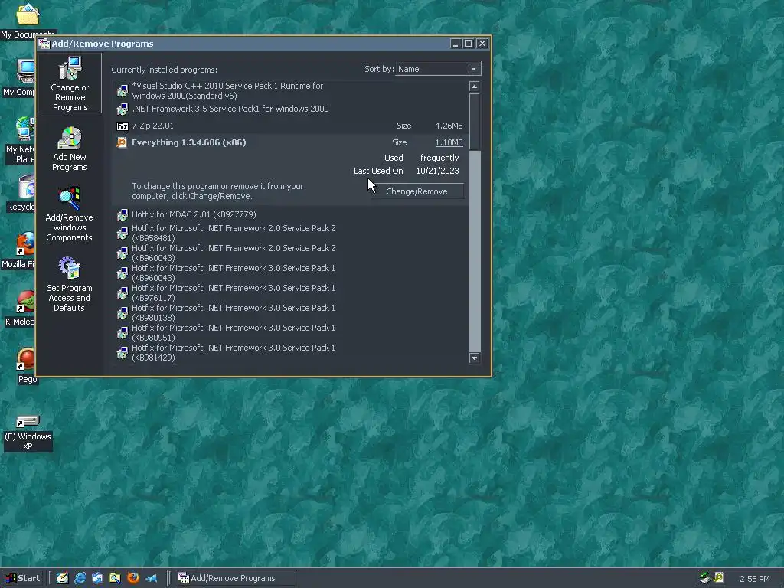Viewport: 784px width, 588px height.
Task: Select .NET 2.0 SP2 hotfix (KB958481) text
Action: point(234,233)
